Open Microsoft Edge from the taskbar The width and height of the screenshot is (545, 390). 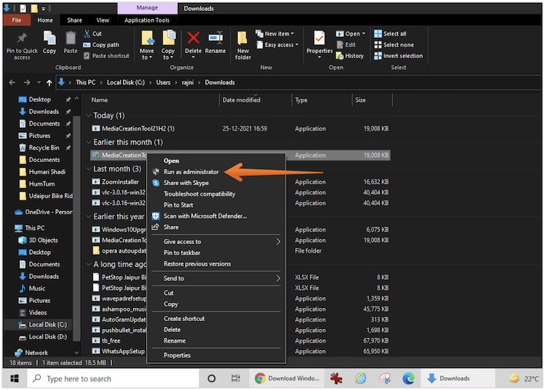tap(408, 378)
